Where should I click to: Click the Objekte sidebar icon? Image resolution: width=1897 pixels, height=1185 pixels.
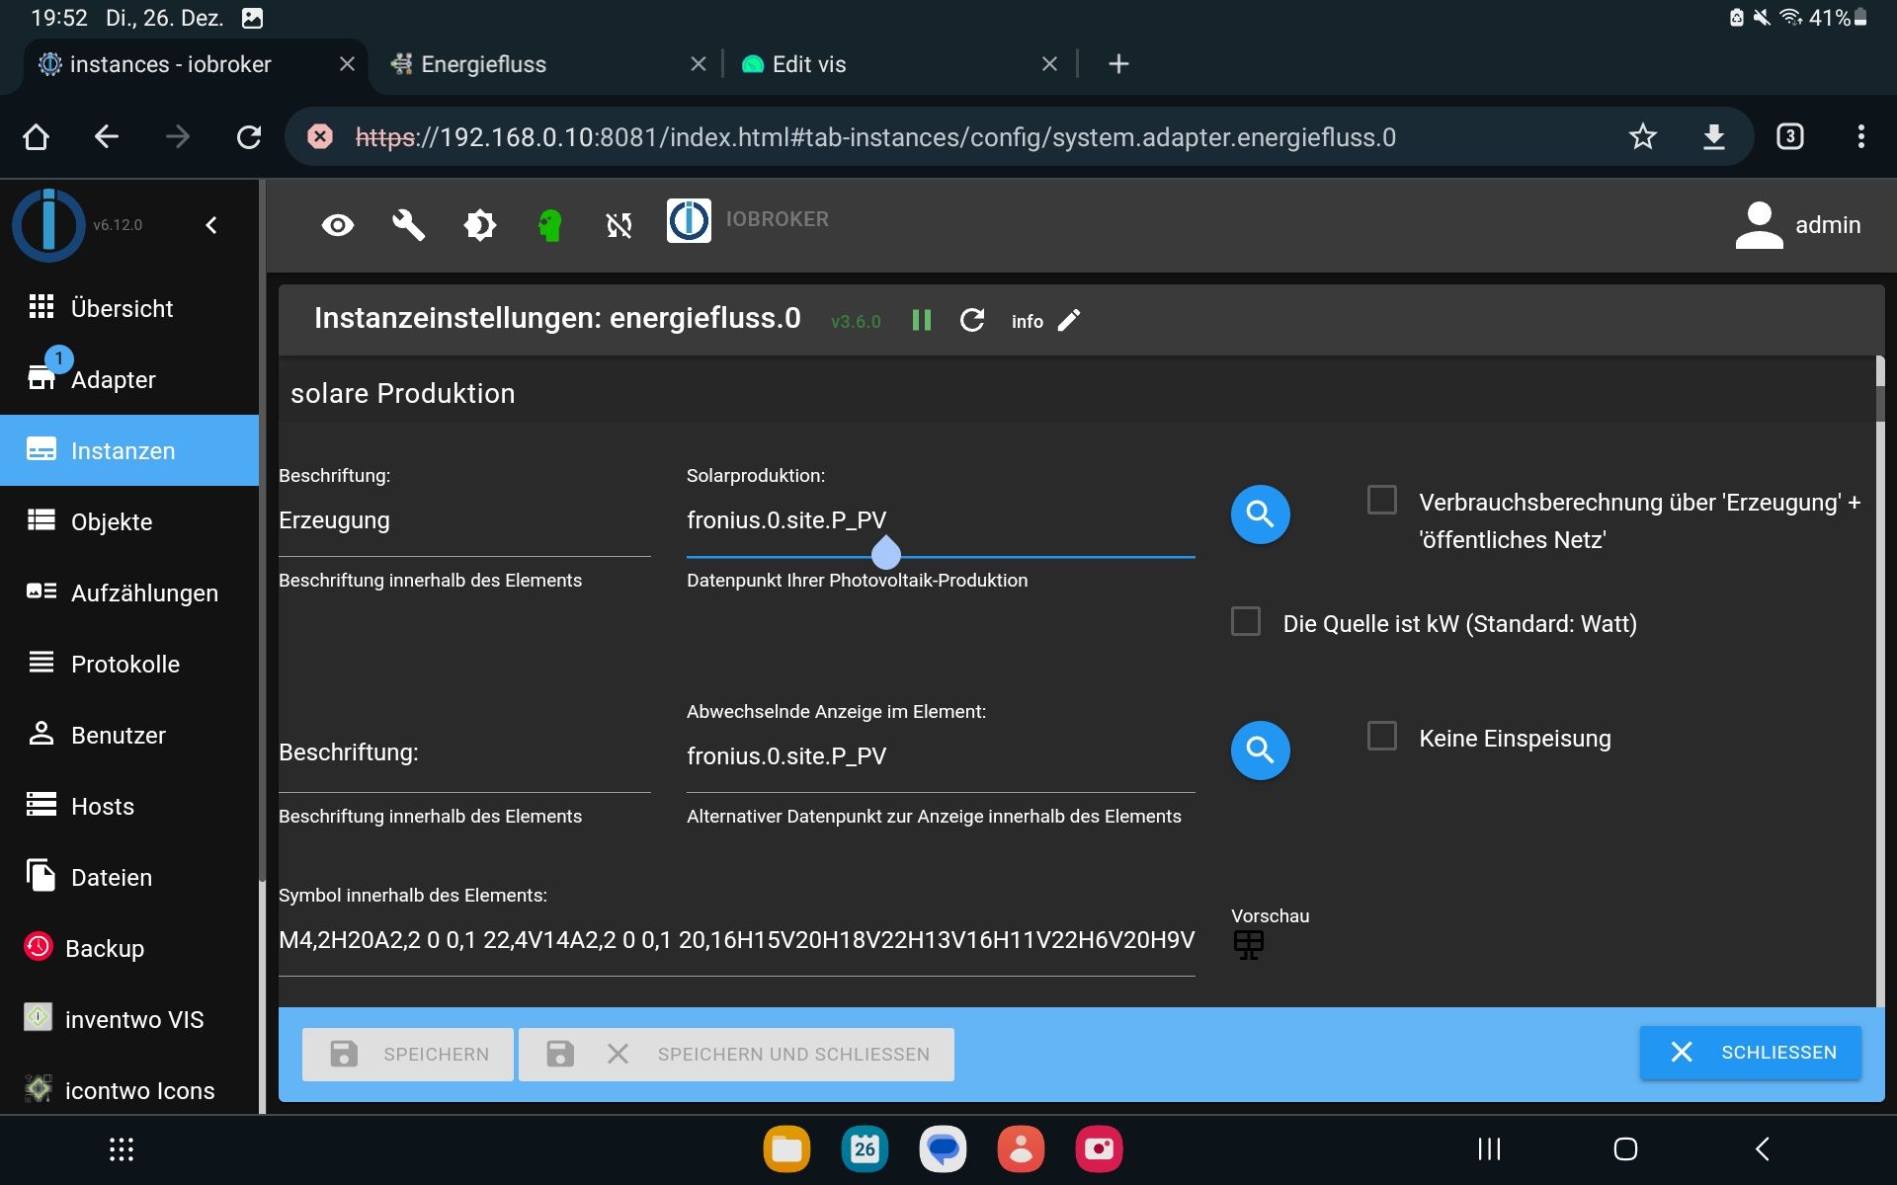(41, 521)
